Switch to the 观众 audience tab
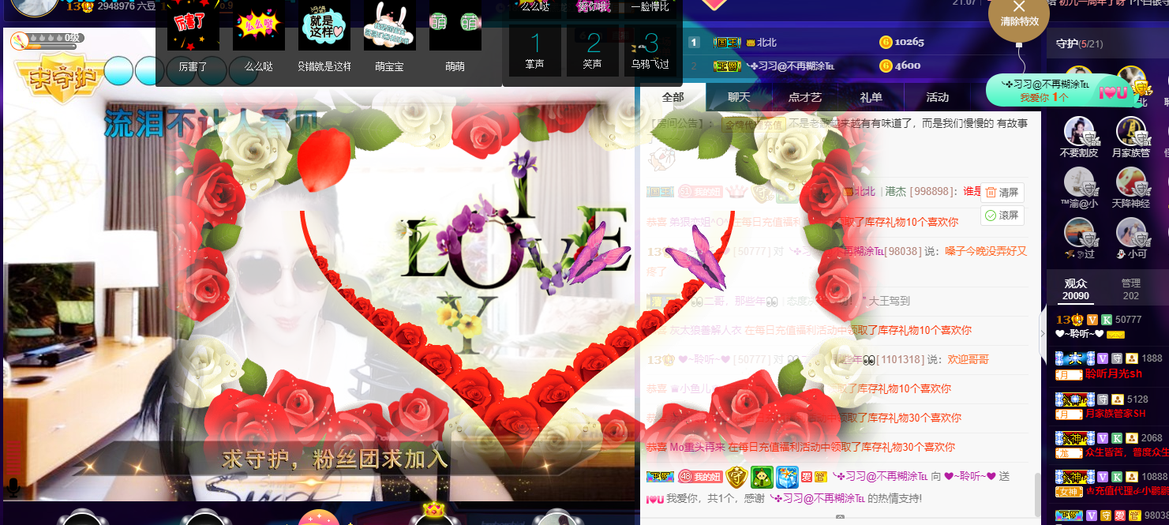Screen dimensions: 1169x525 click(x=1076, y=290)
